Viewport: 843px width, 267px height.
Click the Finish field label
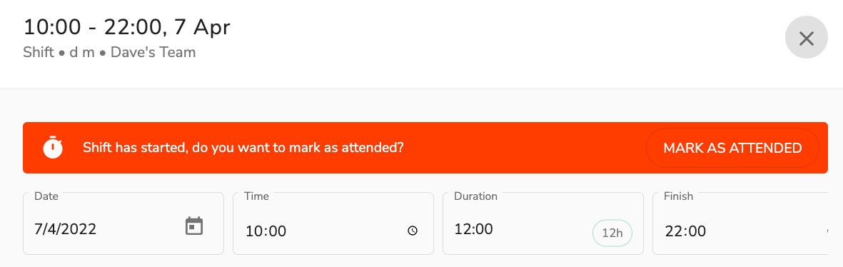point(679,196)
